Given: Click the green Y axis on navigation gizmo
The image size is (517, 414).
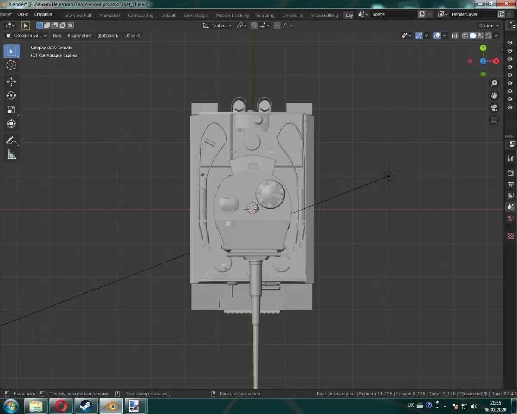Looking at the screenshot, I should 483,48.
